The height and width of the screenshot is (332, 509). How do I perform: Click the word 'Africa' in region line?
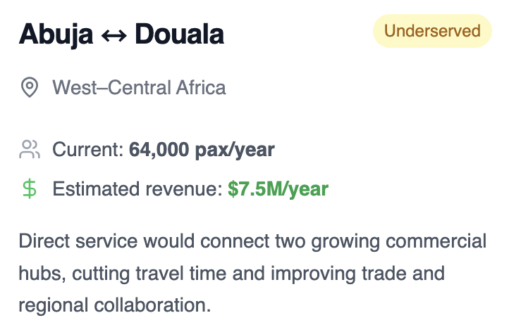click(201, 87)
